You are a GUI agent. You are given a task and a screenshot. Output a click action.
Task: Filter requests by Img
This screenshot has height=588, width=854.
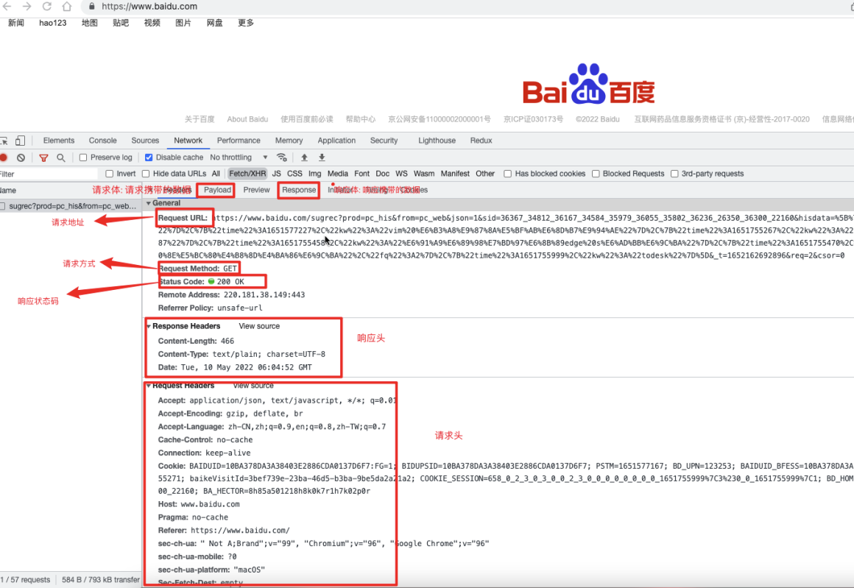(x=315, y=174)
